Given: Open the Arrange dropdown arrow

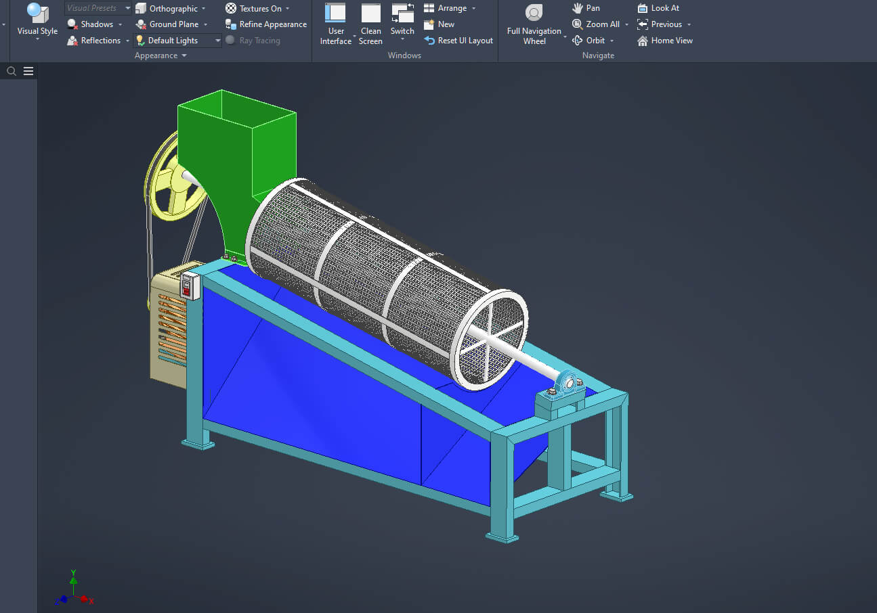Looking at the screenshot, I should click(473, 8).
